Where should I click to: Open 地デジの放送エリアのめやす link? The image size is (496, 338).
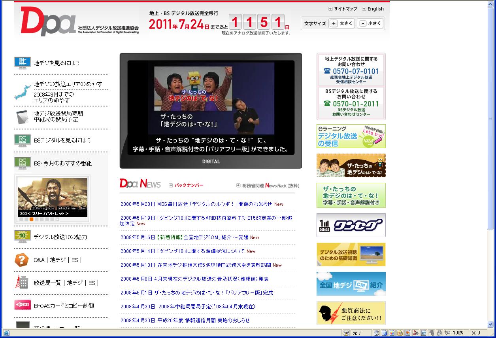68,84
